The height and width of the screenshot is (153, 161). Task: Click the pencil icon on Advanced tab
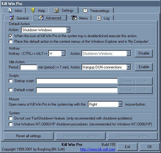[x=41, y=18]
